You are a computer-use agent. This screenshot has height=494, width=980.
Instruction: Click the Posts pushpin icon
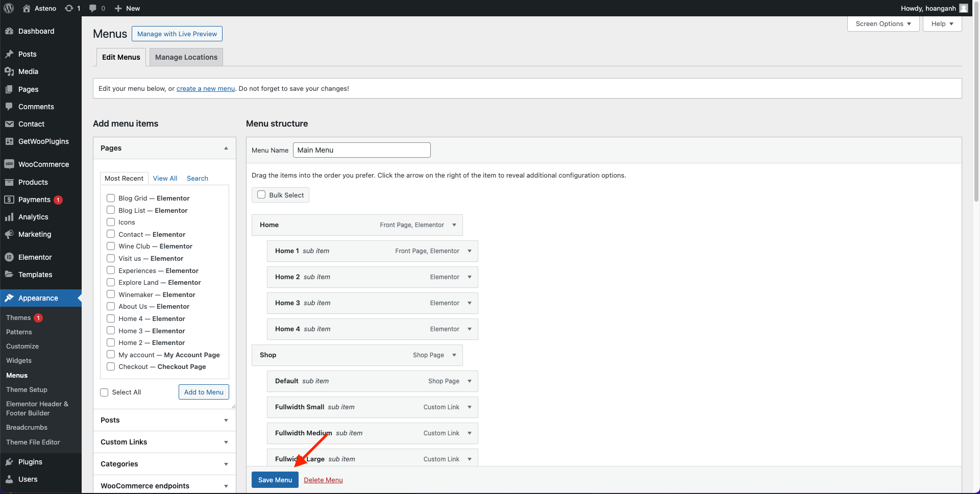pos(9,54)
